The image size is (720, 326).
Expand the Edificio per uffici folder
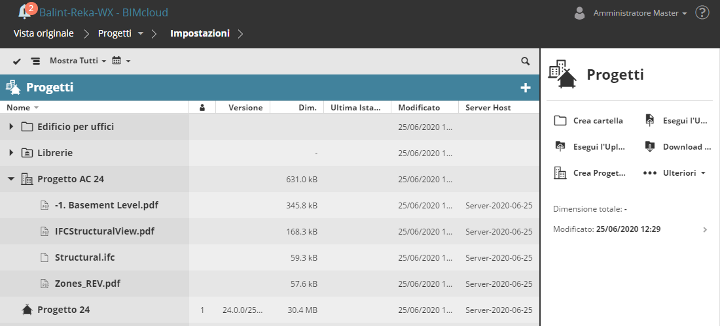pyautogui.click(x=12, y=127)
